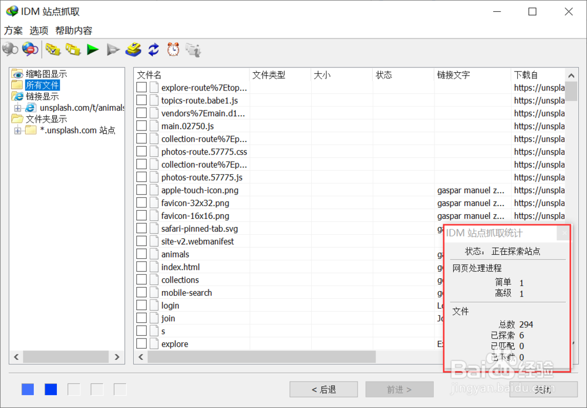Select 文件夹显示 in the tree
This screenshot has width=587, height=408.
tap(46, 119)
